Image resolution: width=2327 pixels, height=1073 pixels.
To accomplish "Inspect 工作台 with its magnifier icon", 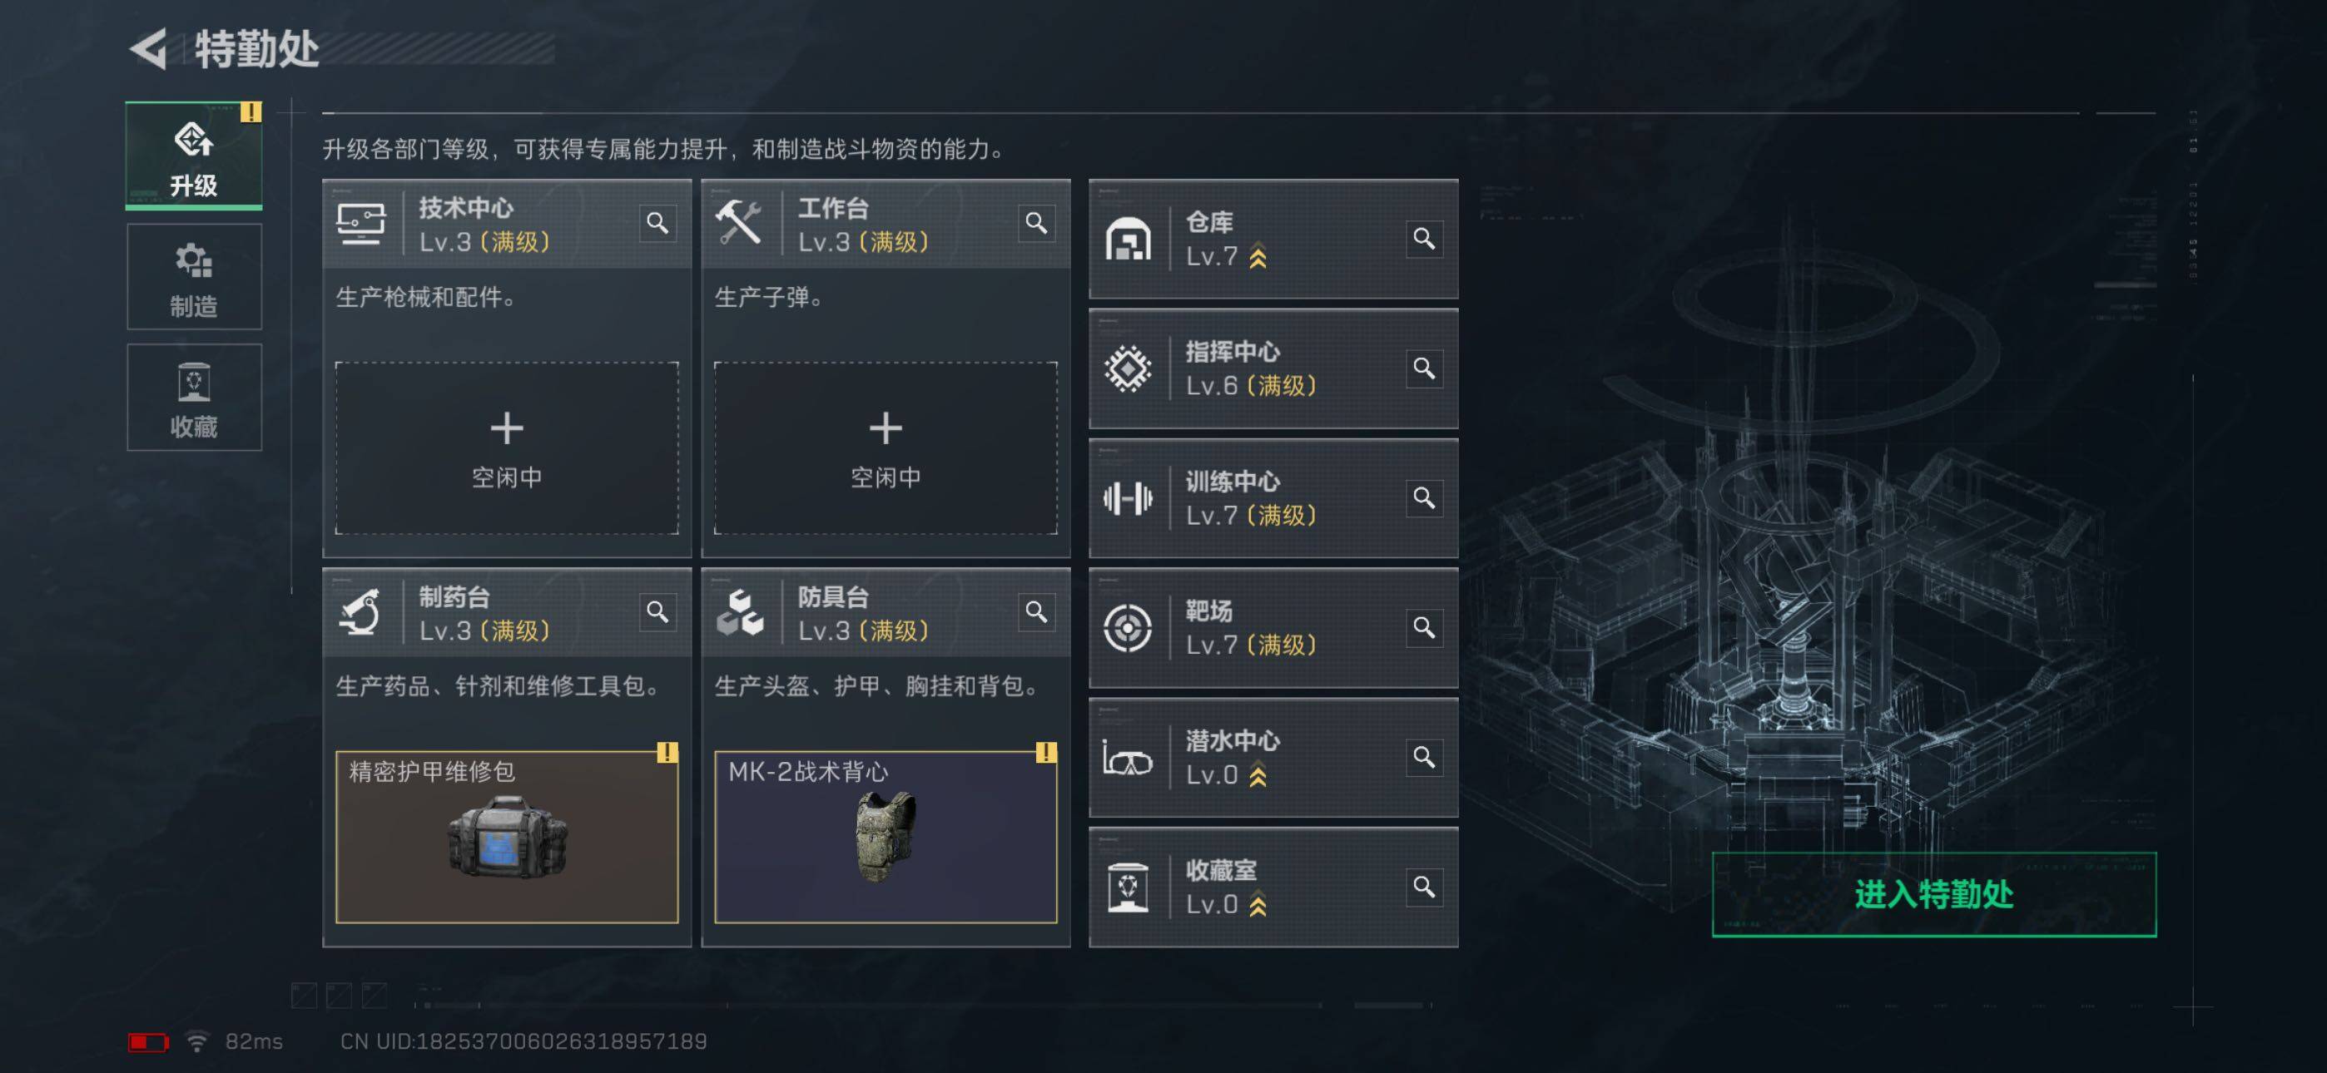I will tap(1036, 223).
